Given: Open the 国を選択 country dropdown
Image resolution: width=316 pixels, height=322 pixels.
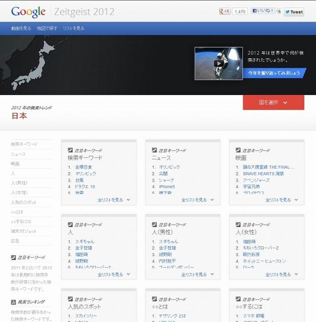Looking at the screenshot, I should (x=274, y=102).
